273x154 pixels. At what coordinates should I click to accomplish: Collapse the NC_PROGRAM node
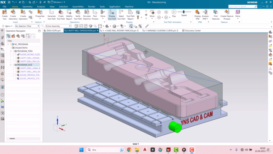[x=8, y=44]
